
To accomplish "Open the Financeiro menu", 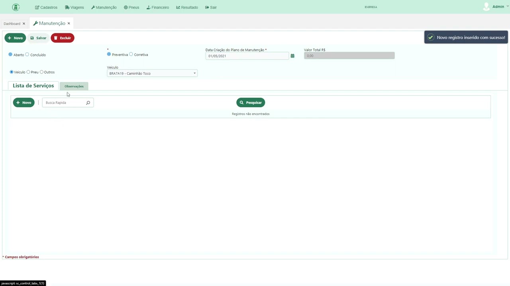I will [158, 7].
